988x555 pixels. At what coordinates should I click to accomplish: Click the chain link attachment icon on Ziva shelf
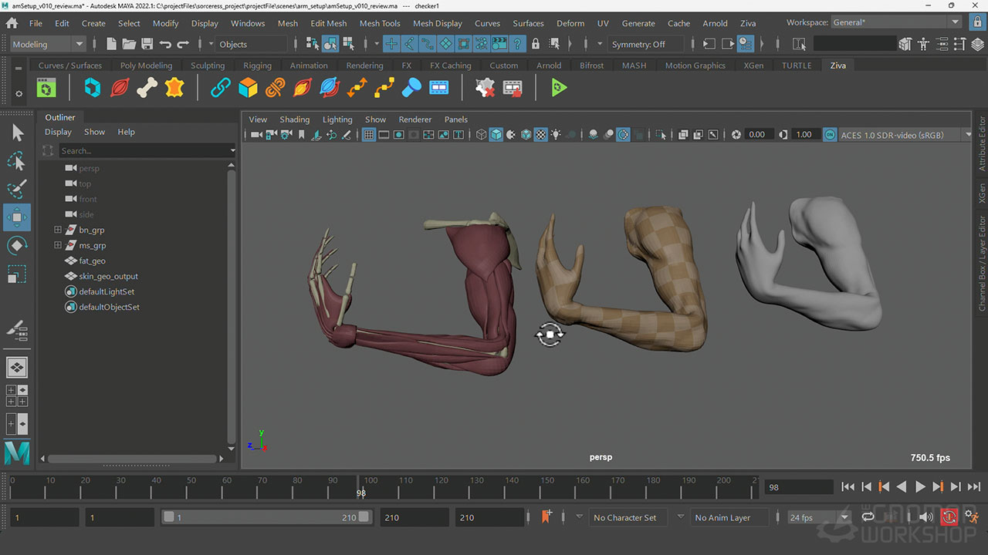(x=221, y=89)
